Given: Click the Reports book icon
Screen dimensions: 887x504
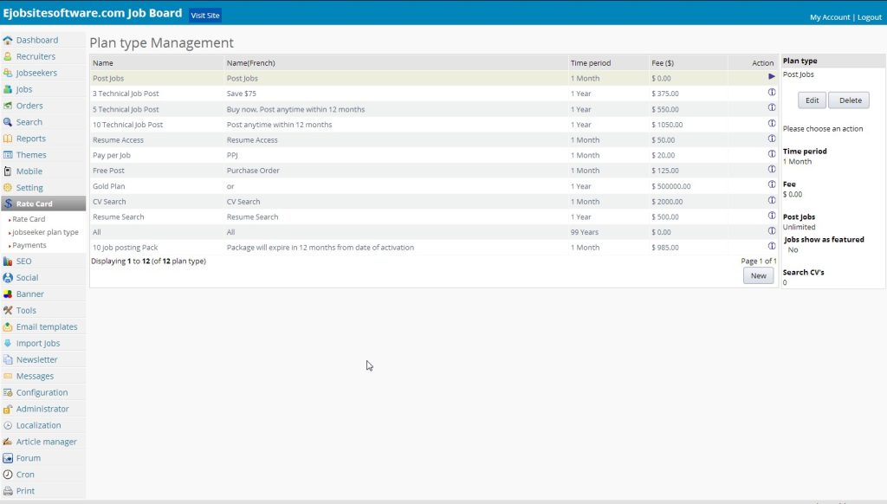Looking at the screenshot, I should click(x=7, y=139).
